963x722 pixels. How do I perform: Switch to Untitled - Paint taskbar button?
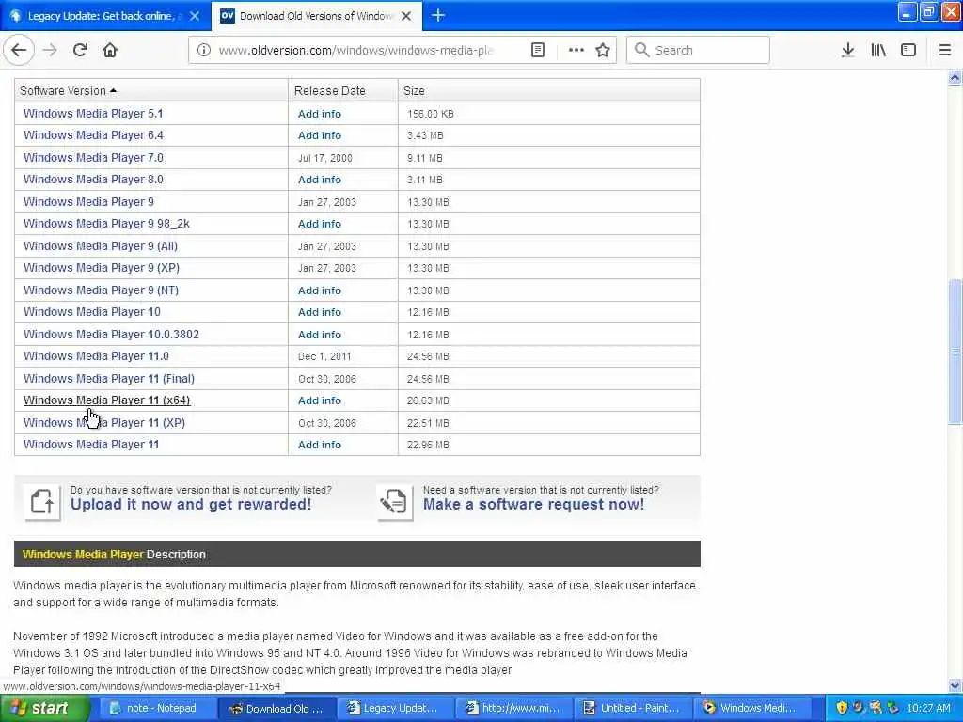click(x=632, y=709)
